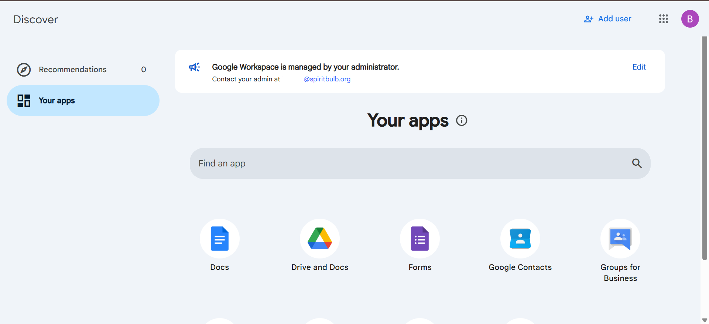709x324 pixels.
Task: Click Edit on the admin notice
Action: pyautogui.click(x=639, y=67)
